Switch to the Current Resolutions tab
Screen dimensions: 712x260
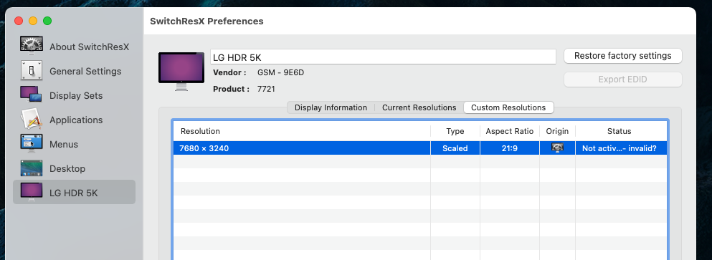(x=419, y=107)
